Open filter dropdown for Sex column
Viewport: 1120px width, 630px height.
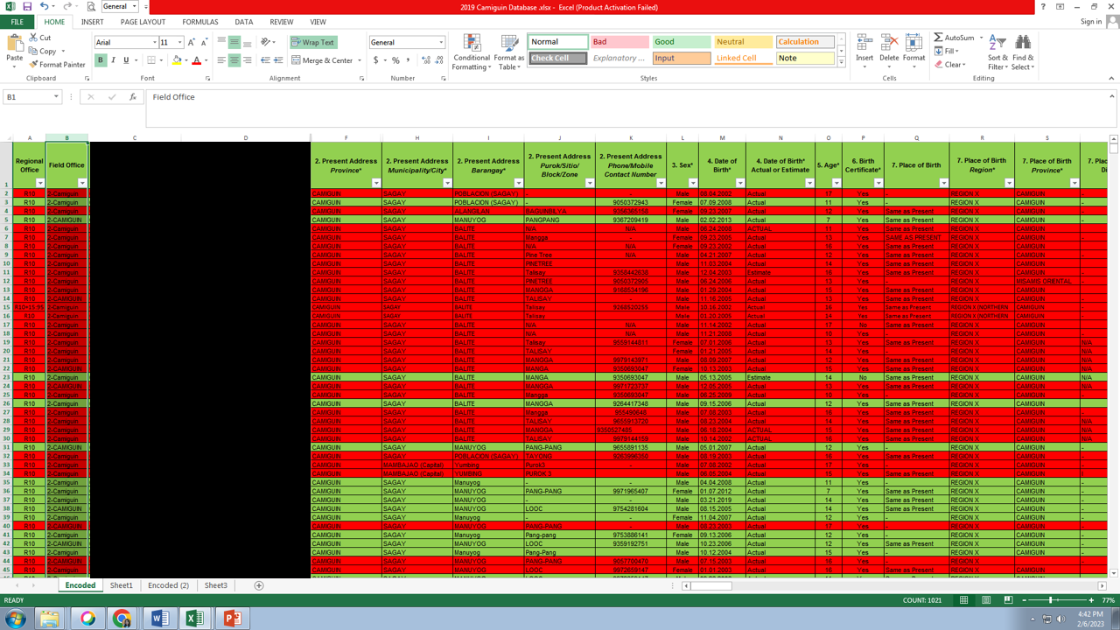691,184
